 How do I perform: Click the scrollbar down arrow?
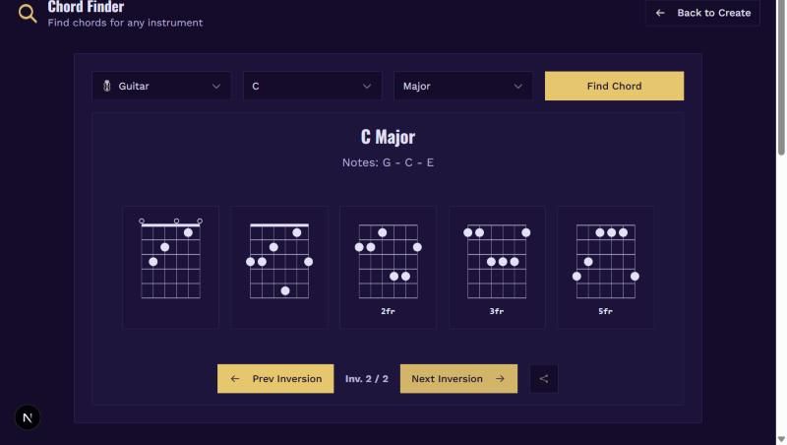coord(781,440)
